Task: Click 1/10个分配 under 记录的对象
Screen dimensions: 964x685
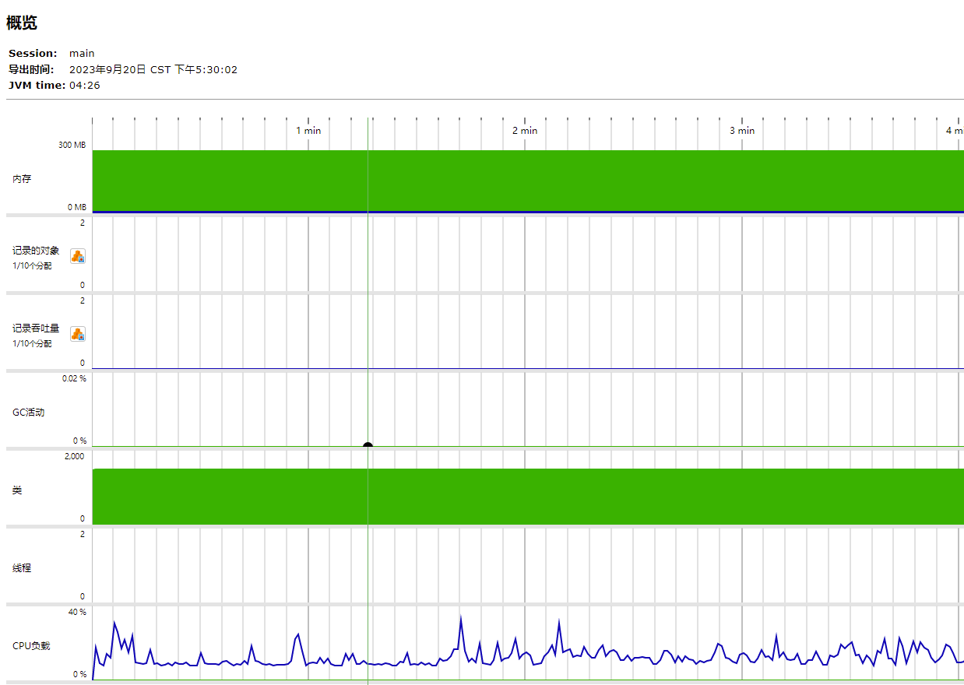Action: click(x=32, y=265)
